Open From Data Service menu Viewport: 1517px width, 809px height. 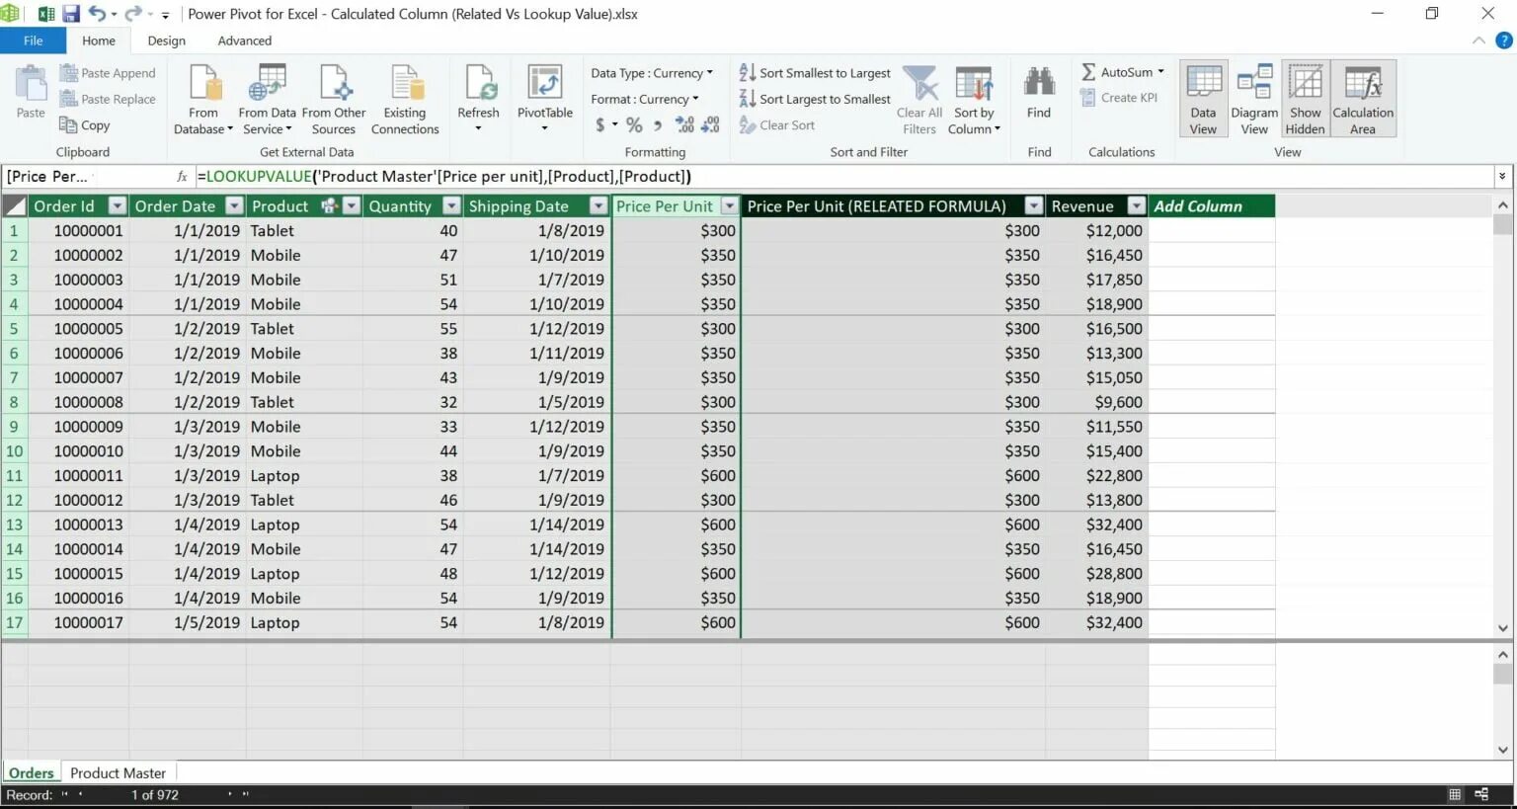(267, 100)
